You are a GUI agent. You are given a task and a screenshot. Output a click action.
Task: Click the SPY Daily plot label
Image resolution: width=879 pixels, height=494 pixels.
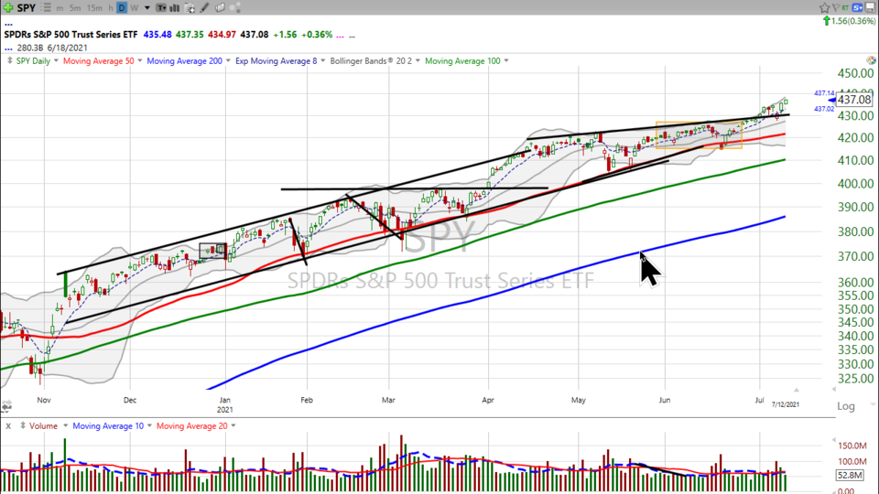tap(34, 60)
